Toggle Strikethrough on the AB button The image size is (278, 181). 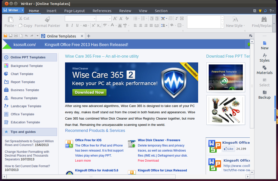click(85, 26)
